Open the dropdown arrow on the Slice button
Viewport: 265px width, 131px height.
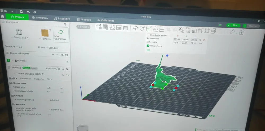click(x=229, y=25)
